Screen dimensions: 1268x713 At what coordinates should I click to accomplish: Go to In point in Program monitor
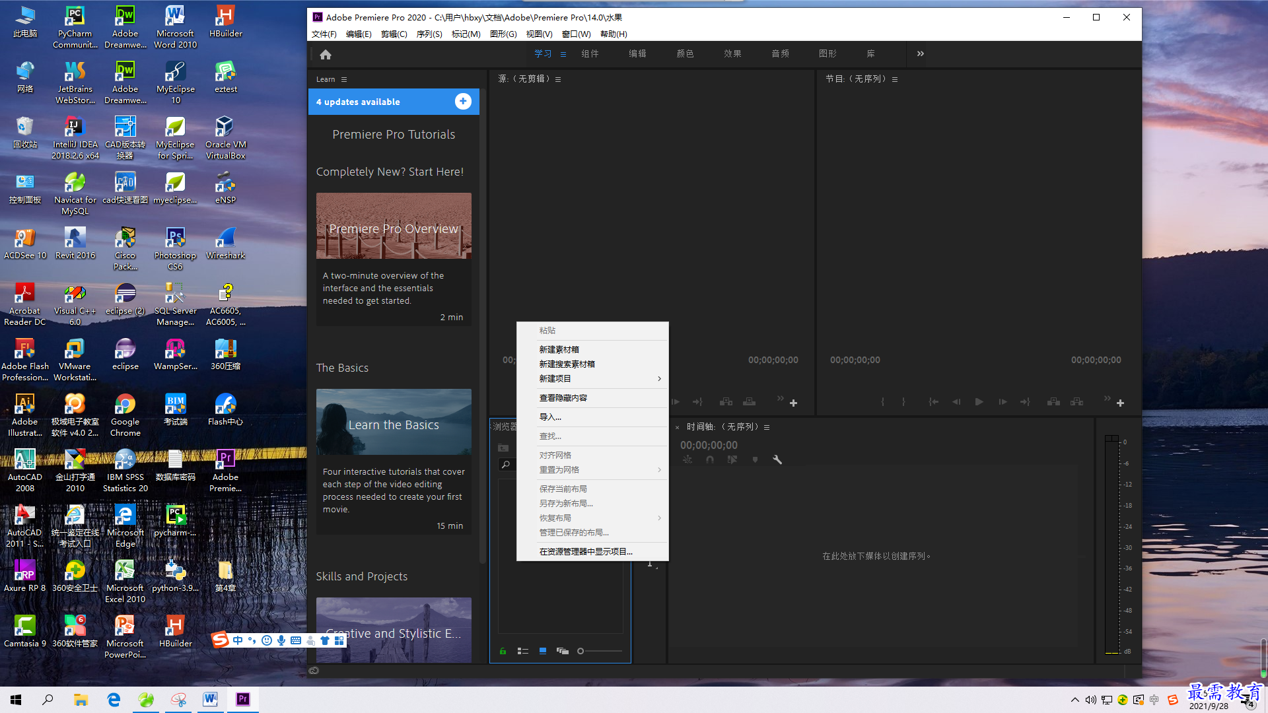click(x=933, y=402)
